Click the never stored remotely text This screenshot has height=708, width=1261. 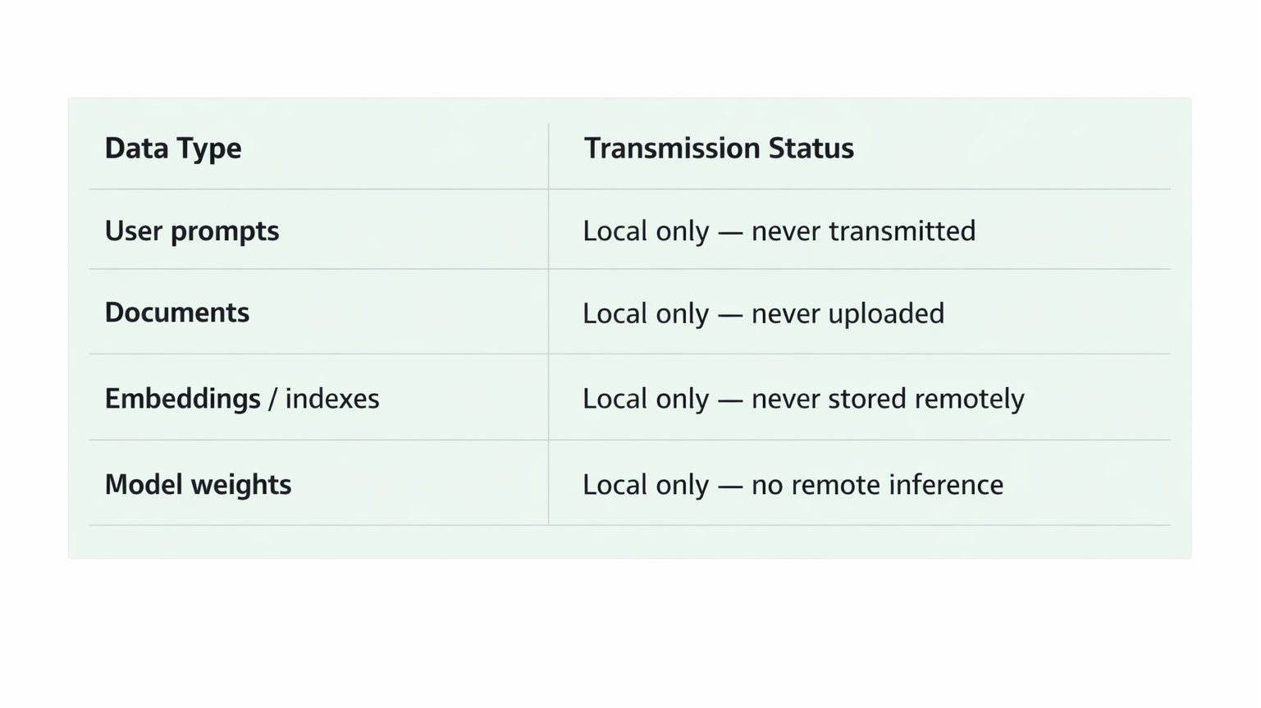pyautogui.click(x=888, y=399)
